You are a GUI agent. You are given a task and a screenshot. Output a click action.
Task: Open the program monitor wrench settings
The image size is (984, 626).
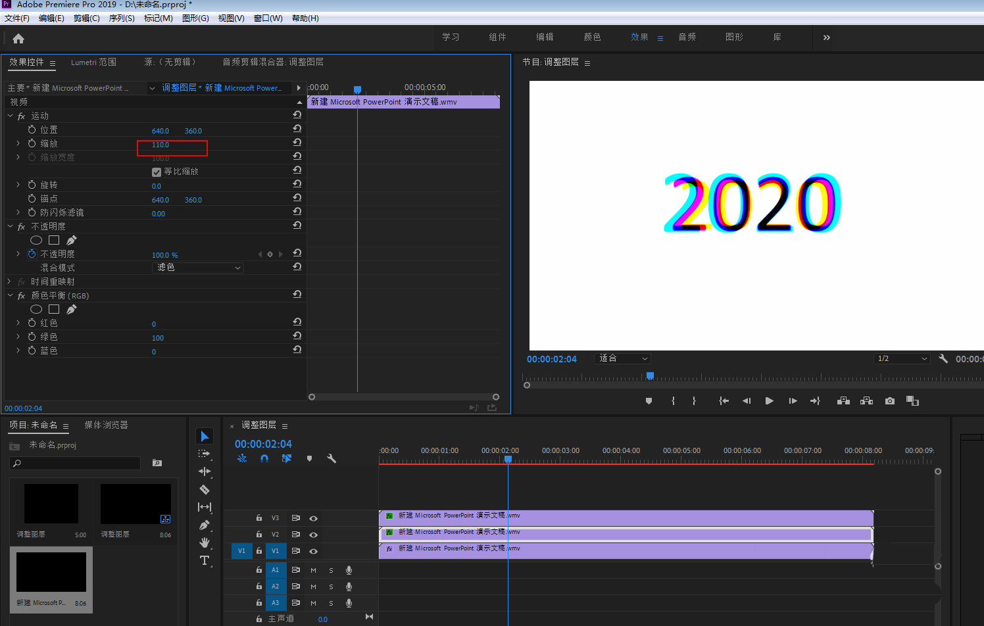click(x=943, y=358)
